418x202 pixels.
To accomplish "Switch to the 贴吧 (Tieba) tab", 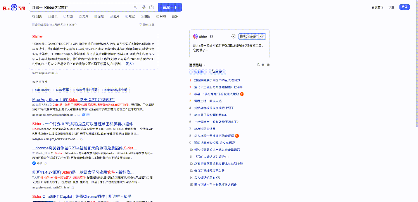I will click(99, 16).
